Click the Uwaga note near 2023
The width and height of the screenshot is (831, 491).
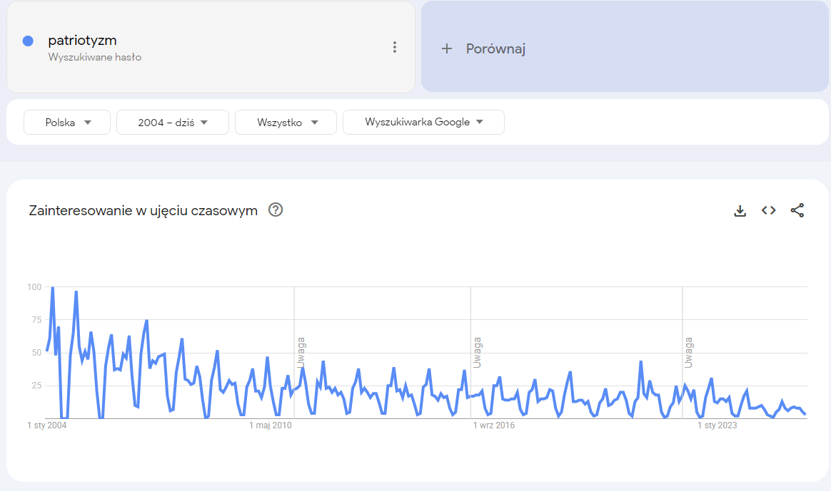689,353
